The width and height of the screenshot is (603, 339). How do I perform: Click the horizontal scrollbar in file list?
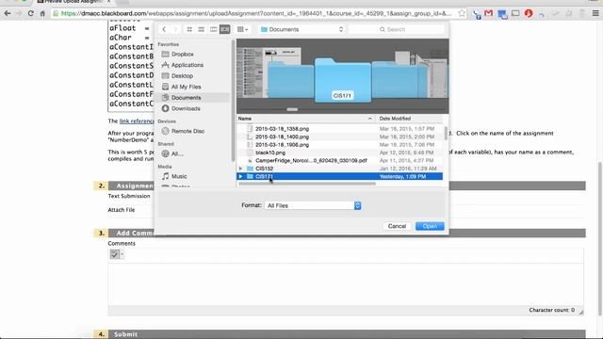pos(307,184)
